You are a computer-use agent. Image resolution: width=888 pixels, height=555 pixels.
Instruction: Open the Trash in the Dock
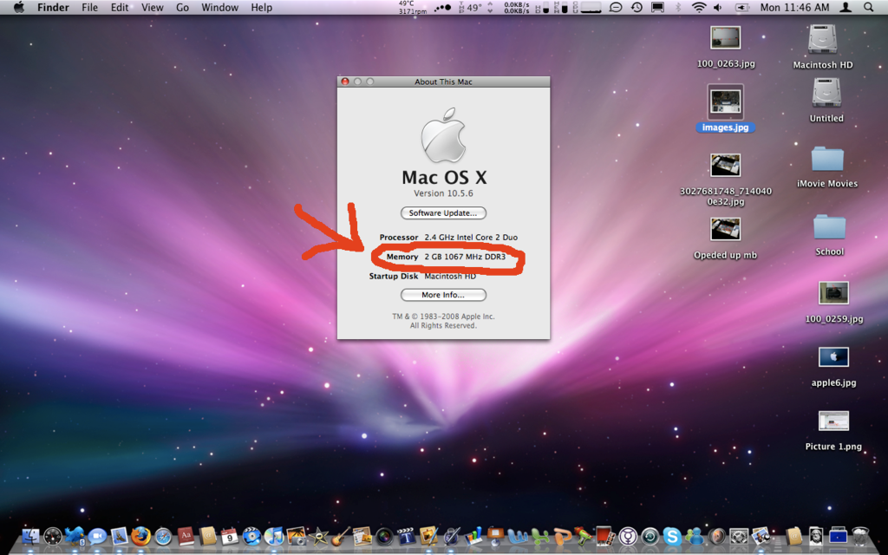860,536
